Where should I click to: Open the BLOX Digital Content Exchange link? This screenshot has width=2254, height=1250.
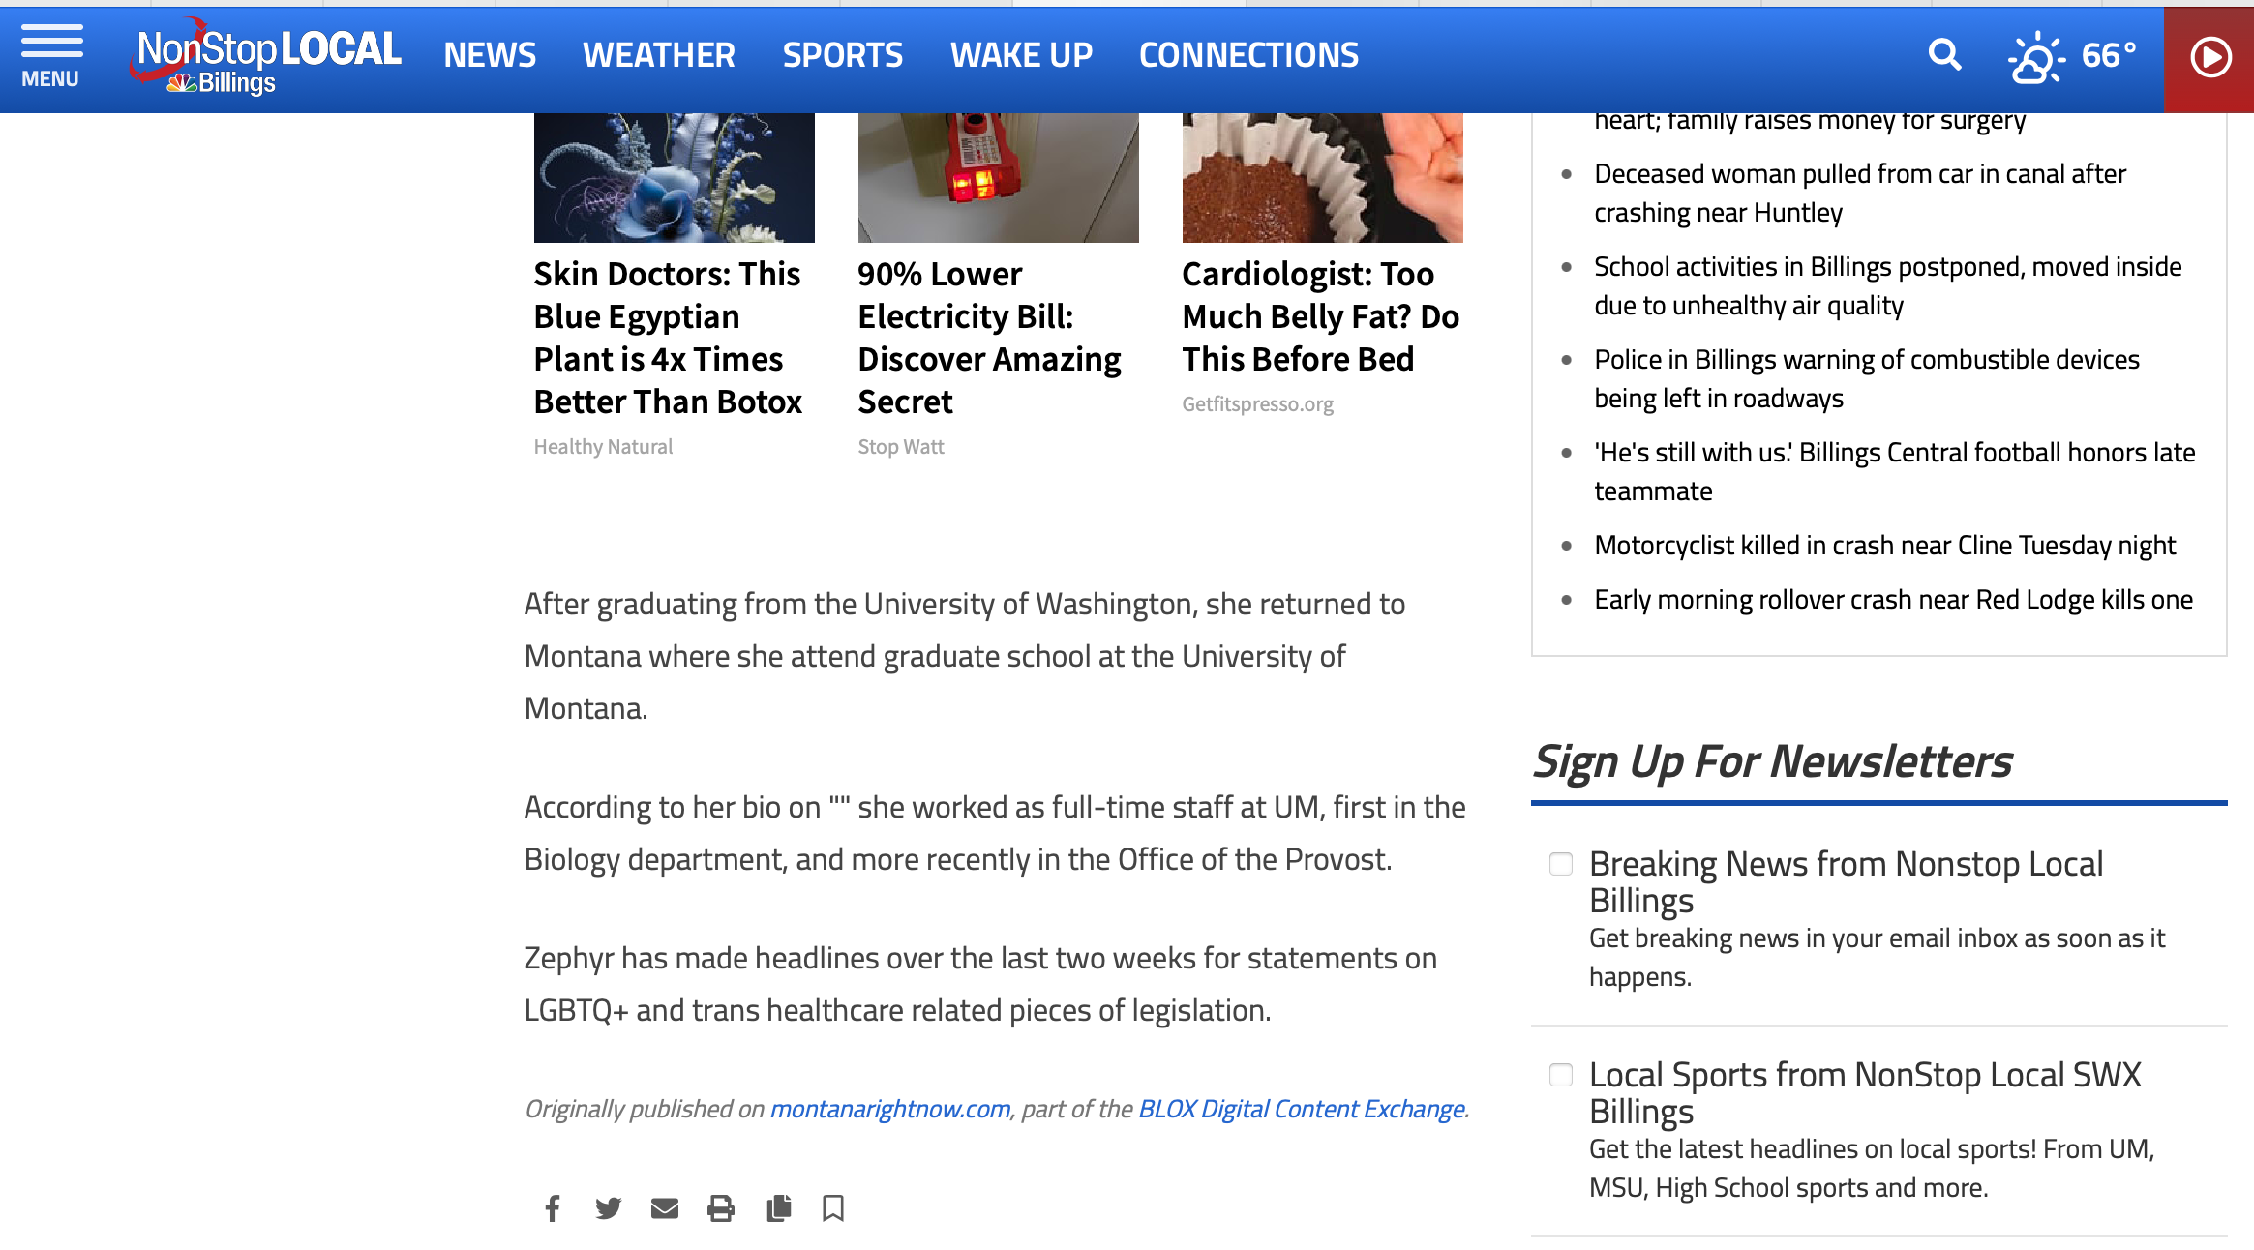click(1301, 1109)
